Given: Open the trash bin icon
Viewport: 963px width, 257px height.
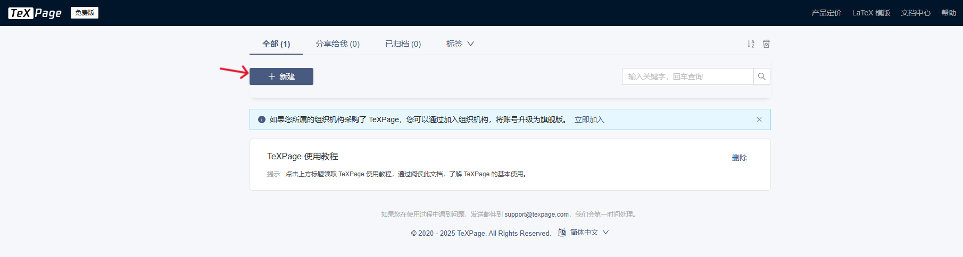Looking at the screenshot, I should click(766, 44).
